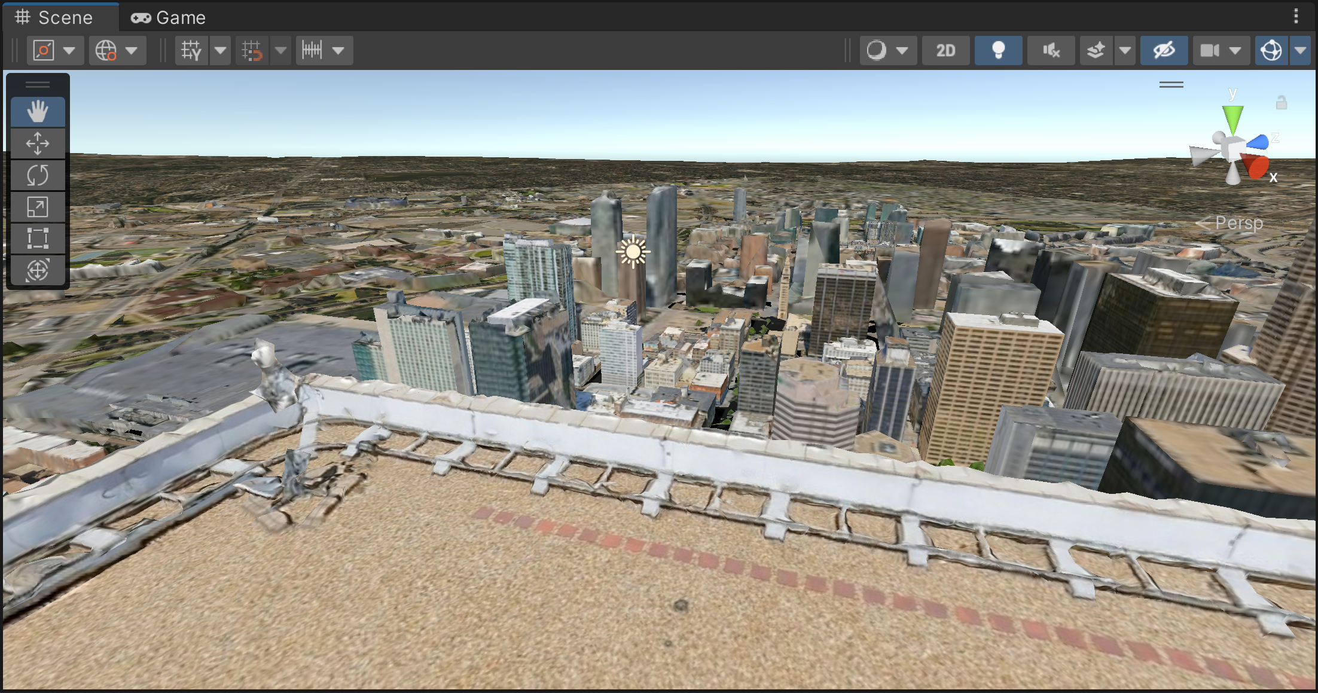This screenshot has height=693, width=1318.
Task: Toggle scene audio mute button
Action: coord(1051,50)
